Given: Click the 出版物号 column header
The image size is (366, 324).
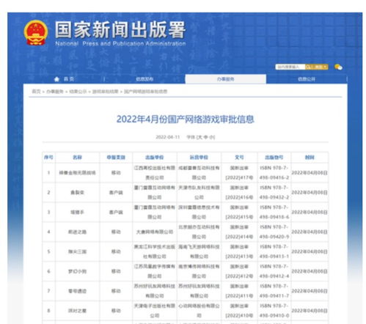Looking at the screenshot, I should pyautogui.click(x=274, y=158).
